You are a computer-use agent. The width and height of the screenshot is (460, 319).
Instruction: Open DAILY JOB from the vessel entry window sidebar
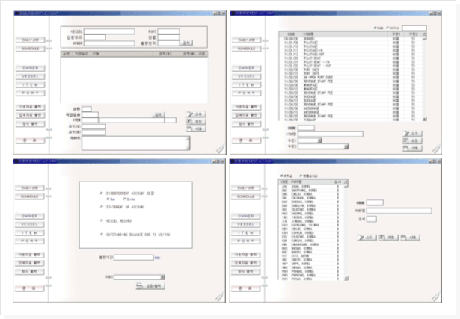[30, 40]
